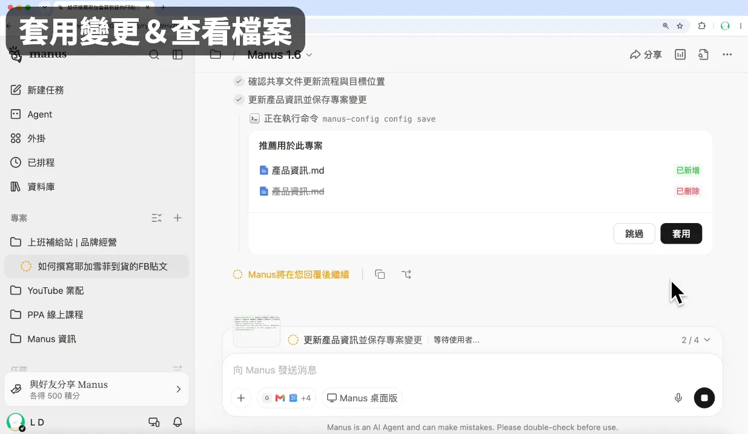Click the folder icon in breadcrumb

(215, 55)
